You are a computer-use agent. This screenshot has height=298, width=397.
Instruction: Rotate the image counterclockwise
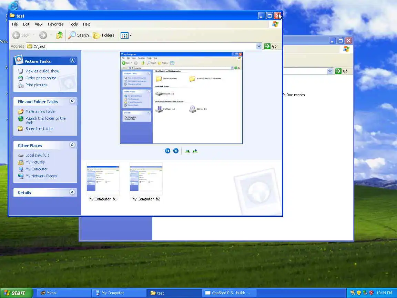(x=195, y=151)
